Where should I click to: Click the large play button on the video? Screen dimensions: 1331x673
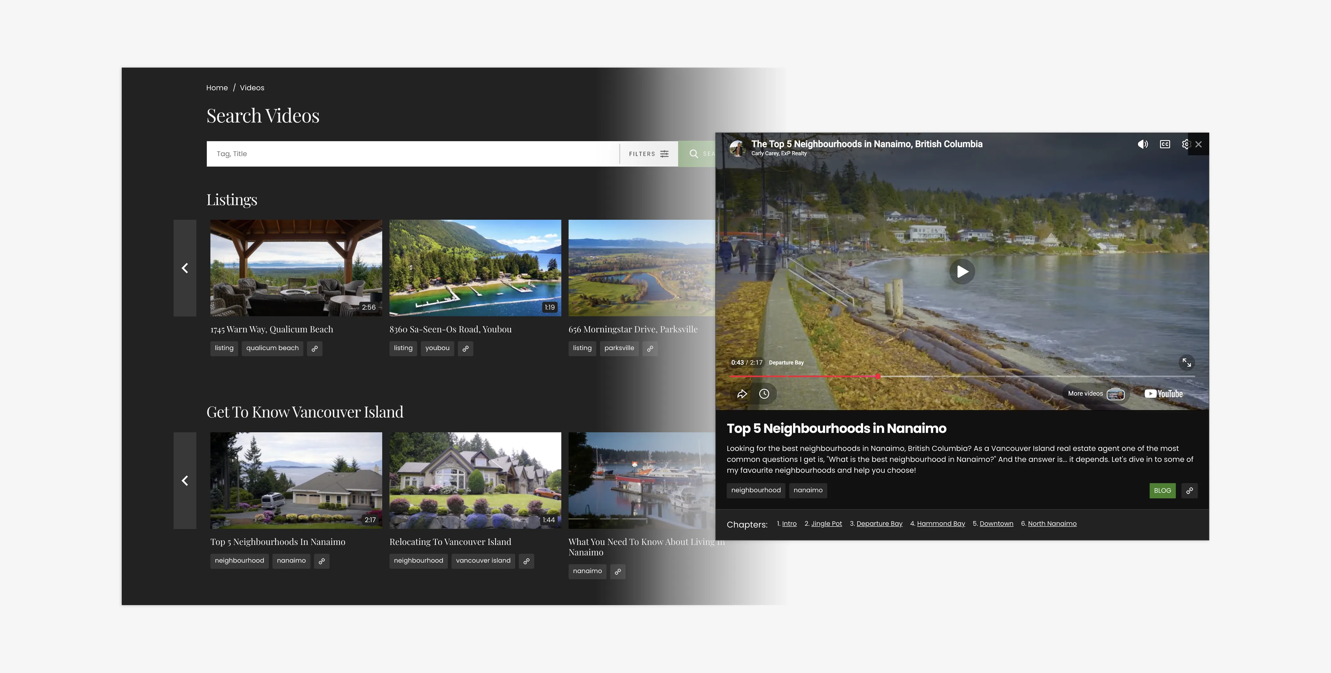tap(962, 271)
